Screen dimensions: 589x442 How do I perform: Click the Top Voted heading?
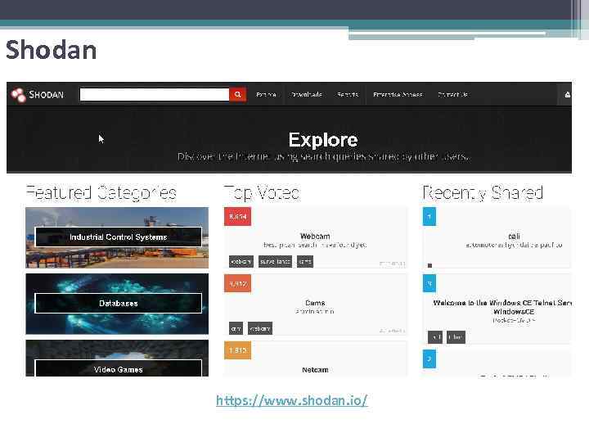(x=262, y=193)
